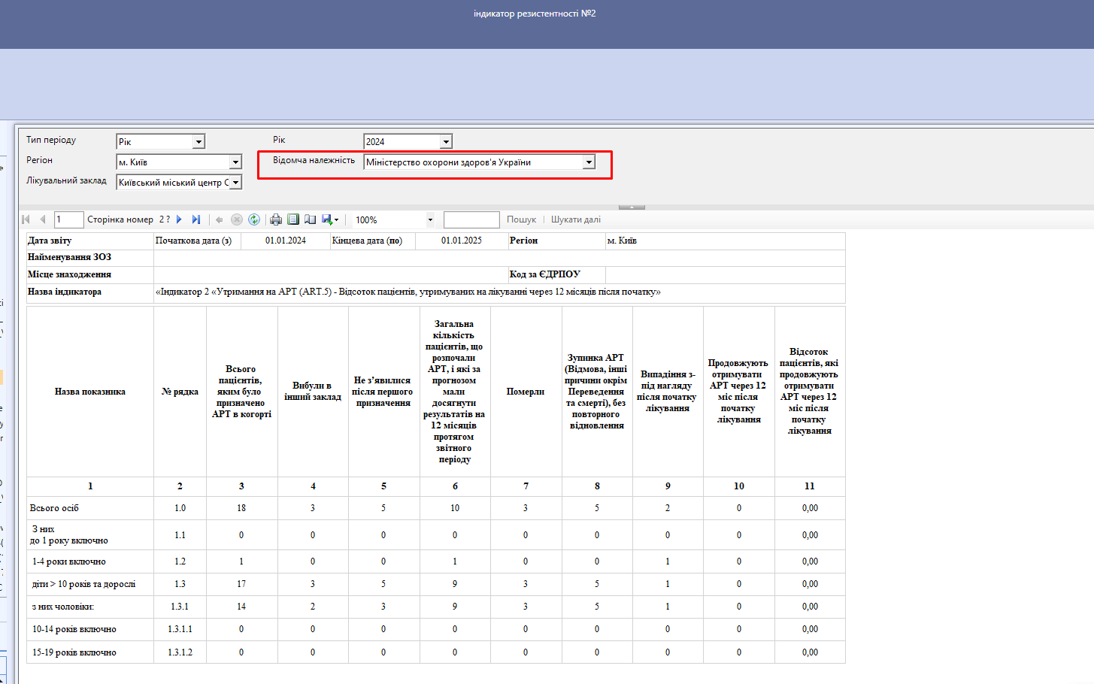The width and height of the screenshot is (1094, 684).
Task: Click value 18 in Всього осіб row
Action: [x=241, y=508]
